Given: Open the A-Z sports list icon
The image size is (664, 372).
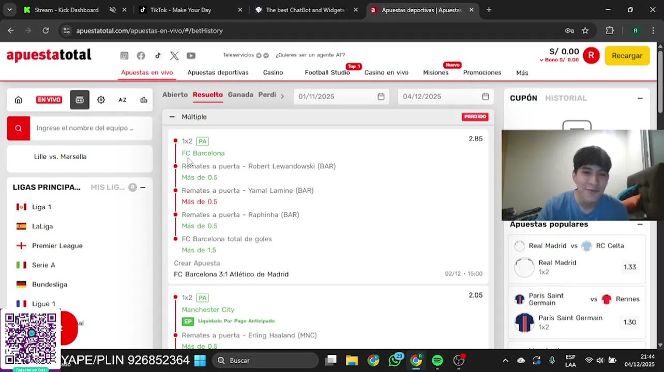Looking at the screenshot, I should coord(122,100).
